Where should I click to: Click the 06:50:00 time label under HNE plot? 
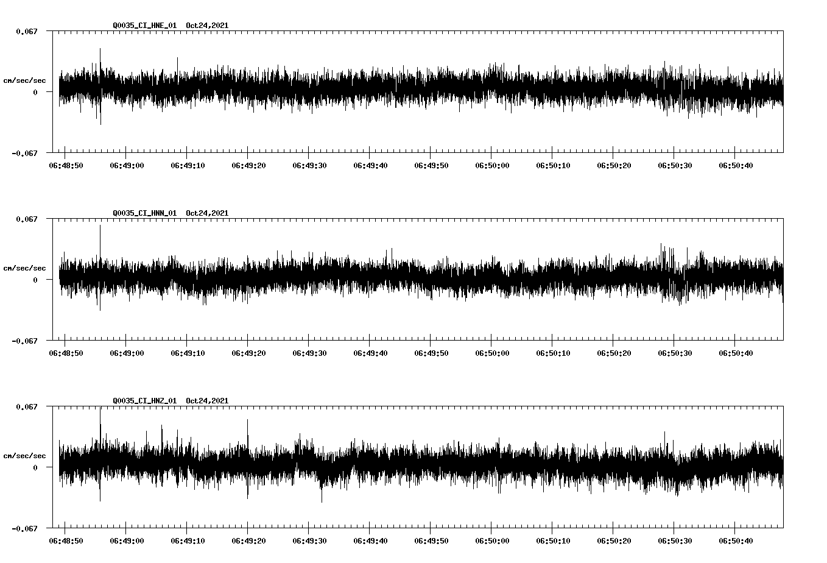[x=492, y=166]
